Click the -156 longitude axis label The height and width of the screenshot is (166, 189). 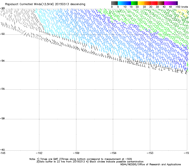pyautogui.click(x=113, y=153)
